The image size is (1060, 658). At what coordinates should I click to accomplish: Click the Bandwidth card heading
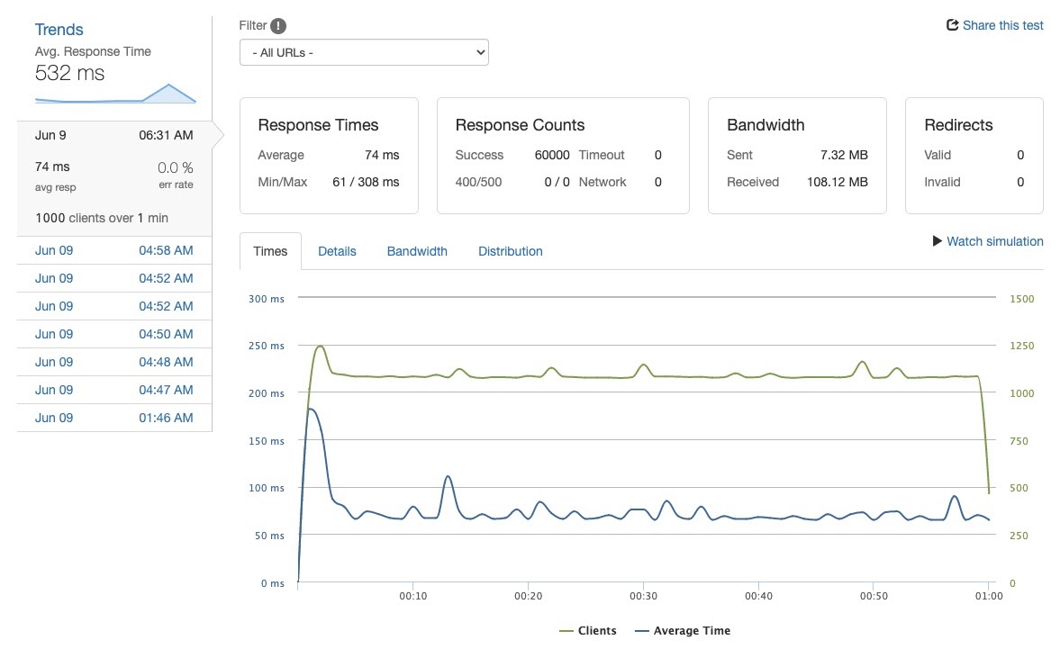766,125
